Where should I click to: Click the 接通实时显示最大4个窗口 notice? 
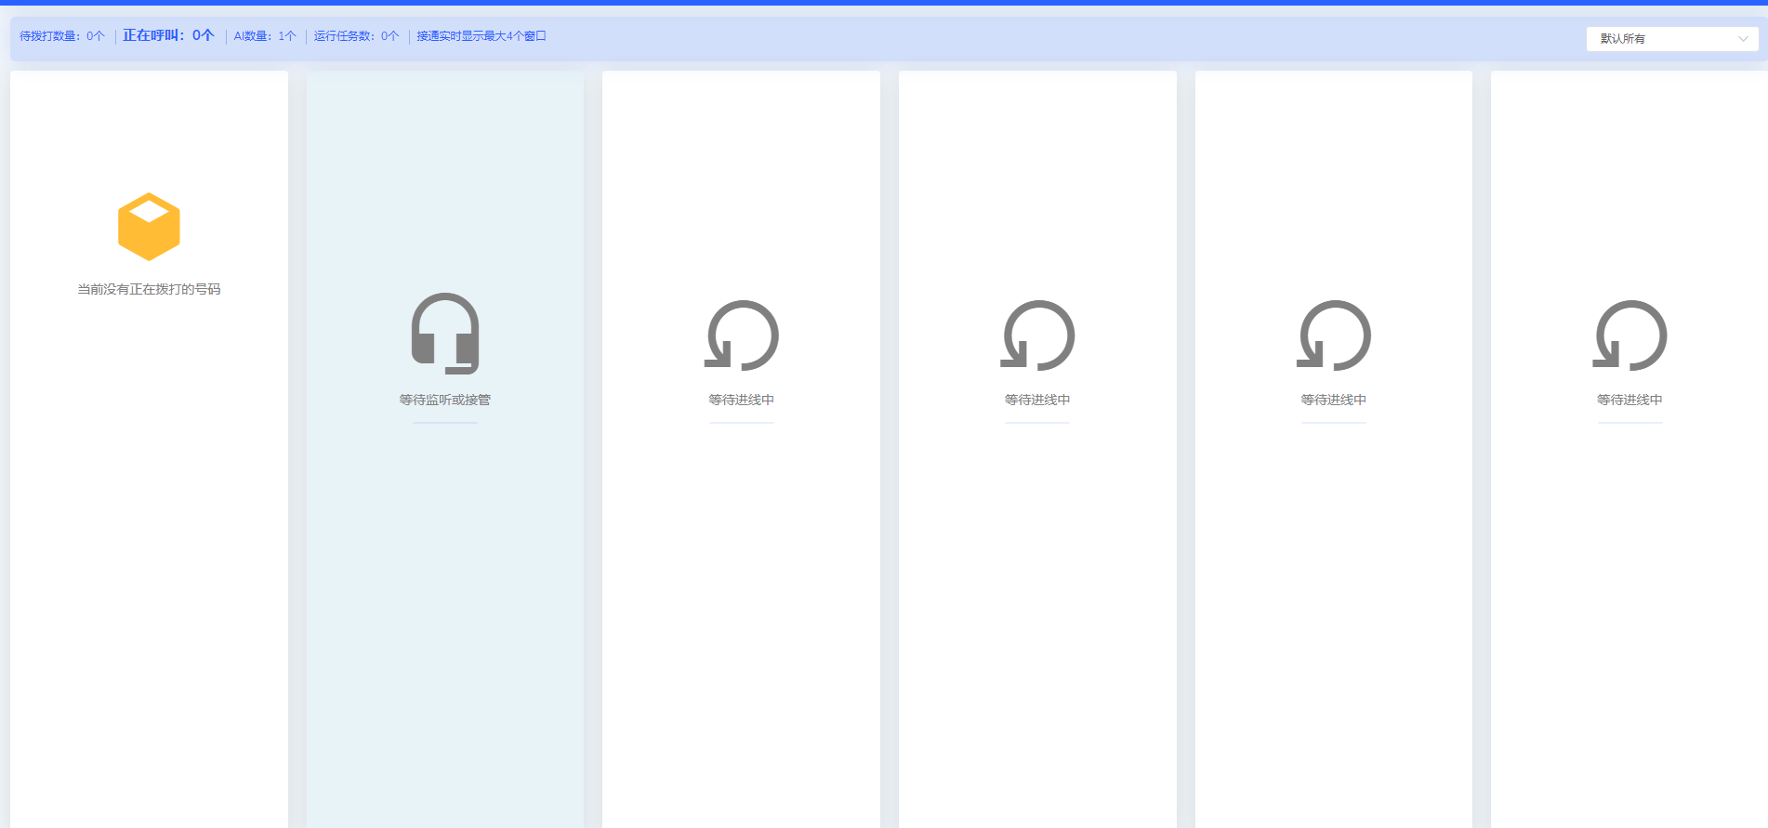pyautogui.click(x=482, y=36)
